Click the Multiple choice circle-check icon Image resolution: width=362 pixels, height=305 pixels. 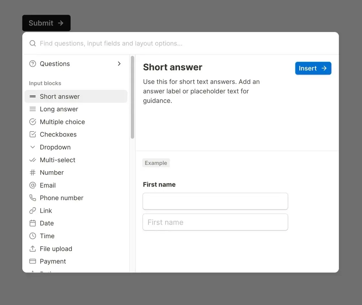coord(33,122)
